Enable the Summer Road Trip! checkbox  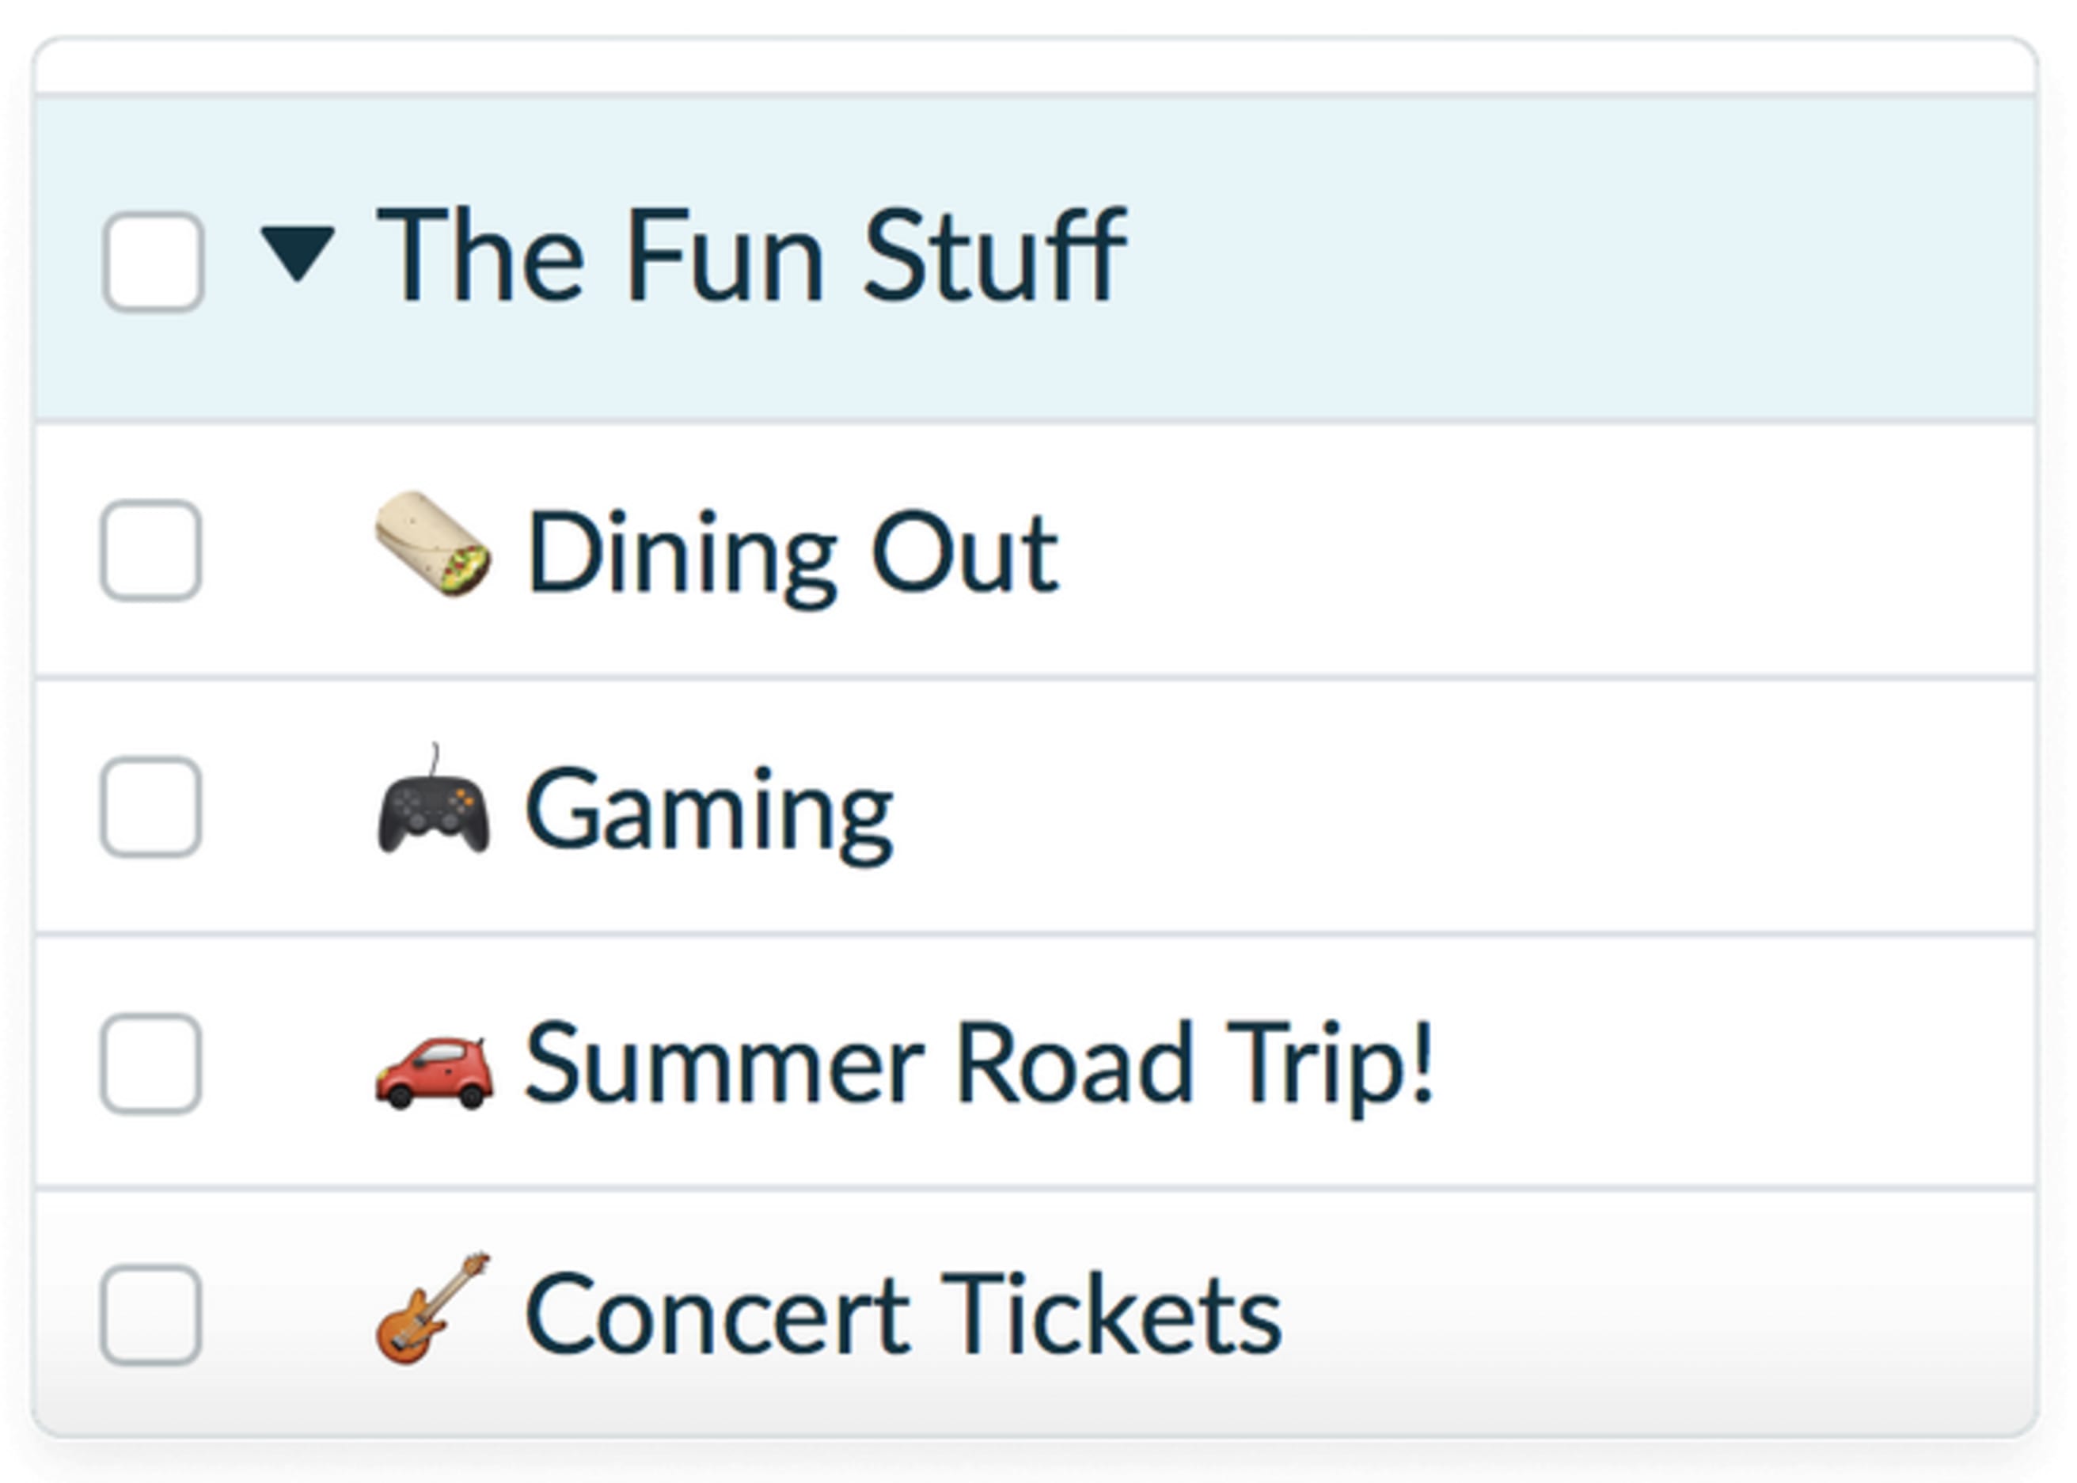150,1063
